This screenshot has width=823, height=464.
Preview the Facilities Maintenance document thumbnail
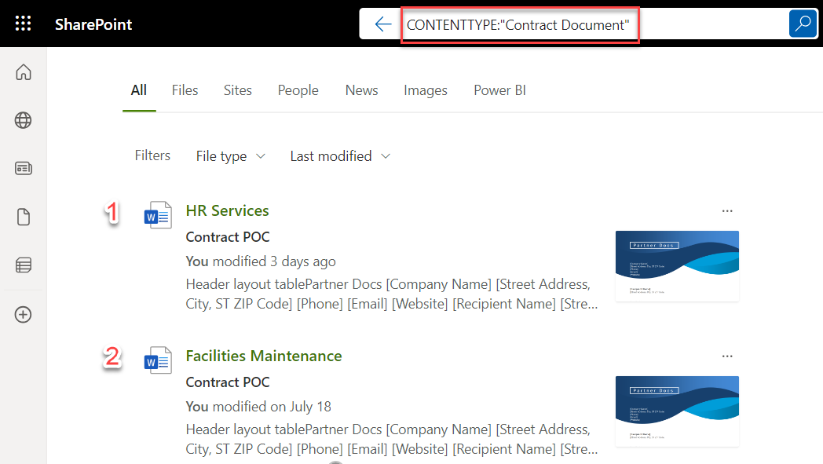(677, 411)
